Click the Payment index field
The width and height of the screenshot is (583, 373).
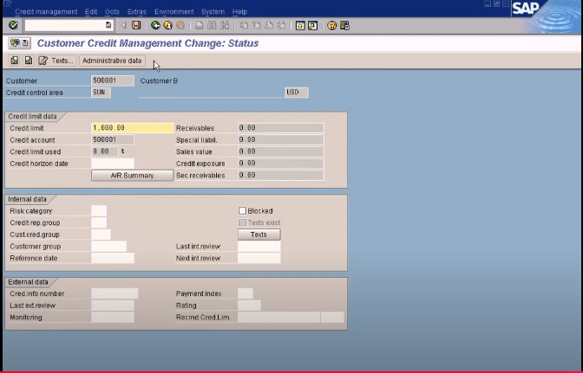(x=246, y=293)
